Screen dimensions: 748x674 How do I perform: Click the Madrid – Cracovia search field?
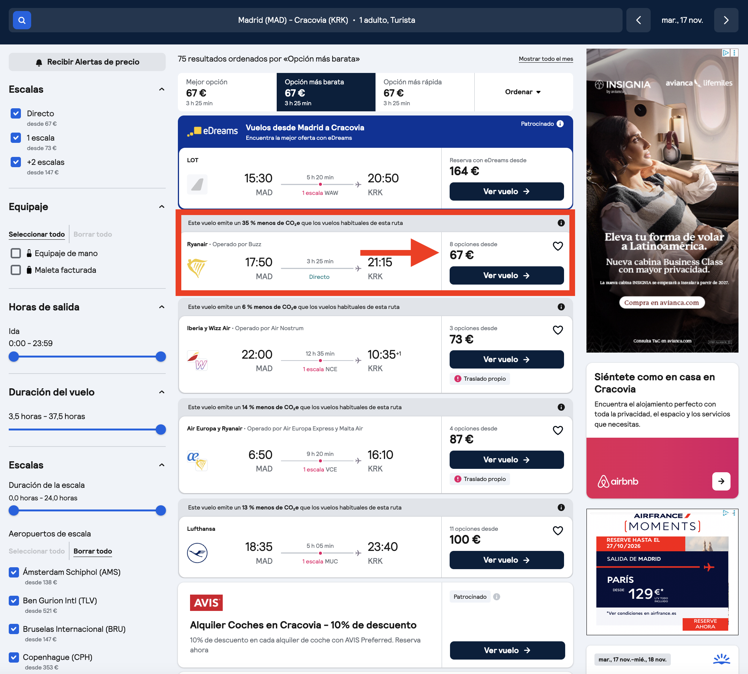[x=315, y=20]
